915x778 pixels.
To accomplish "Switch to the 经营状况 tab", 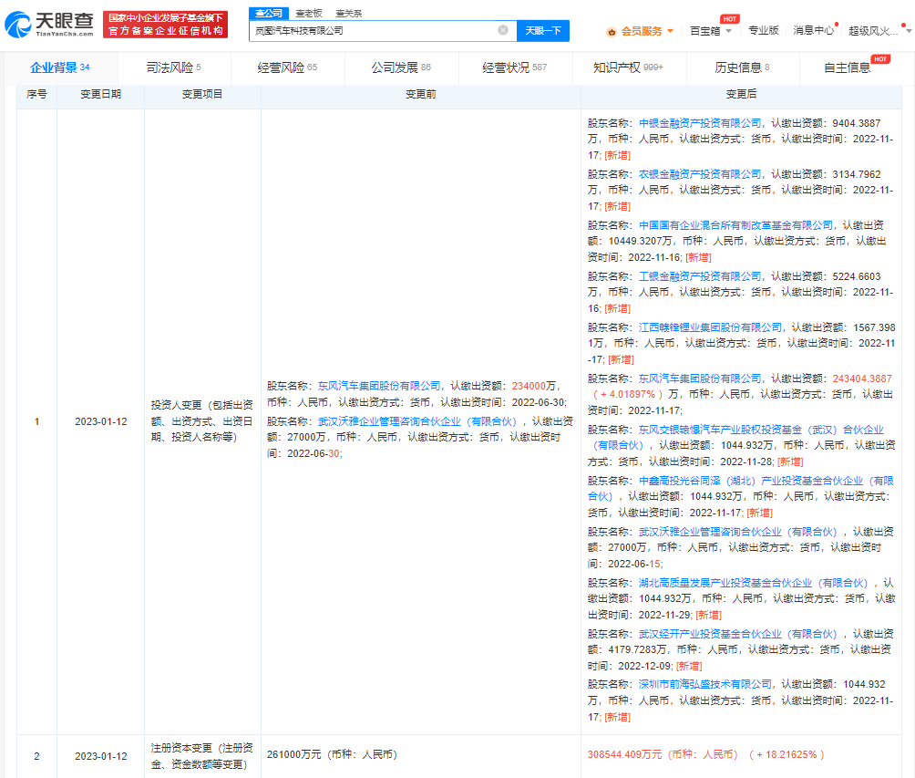I will tap(515, 67).
